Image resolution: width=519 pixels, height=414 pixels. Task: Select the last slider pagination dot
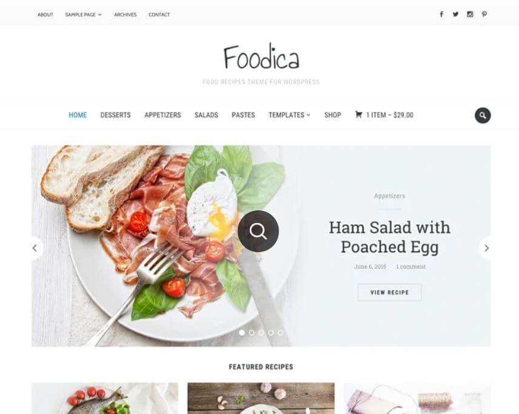(x=280, y=333)
